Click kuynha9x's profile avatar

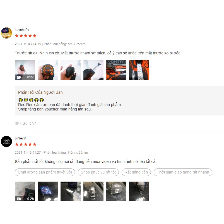coord(6,33)
